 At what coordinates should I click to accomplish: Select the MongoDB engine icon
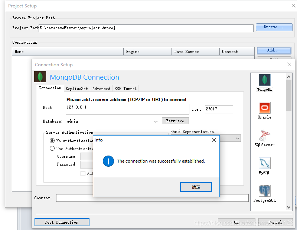[x=264, y=80]
